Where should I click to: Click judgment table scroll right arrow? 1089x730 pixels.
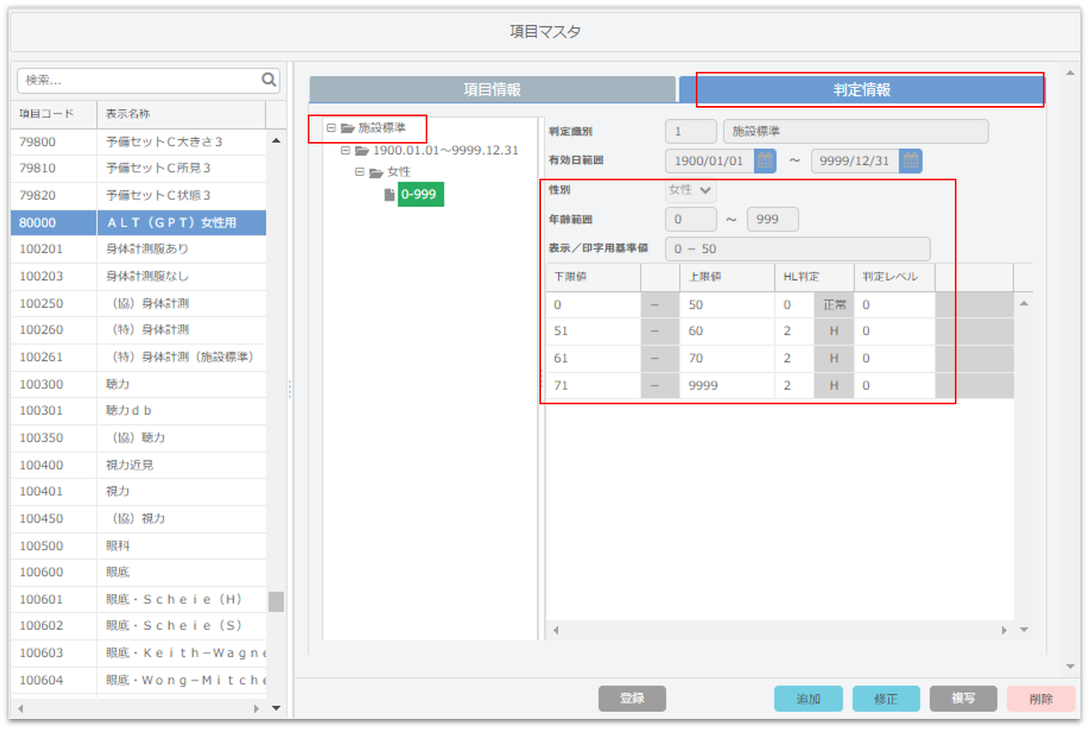click(x=1004, y=630)
